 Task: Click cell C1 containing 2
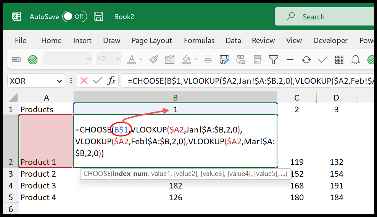pos(297,109)
